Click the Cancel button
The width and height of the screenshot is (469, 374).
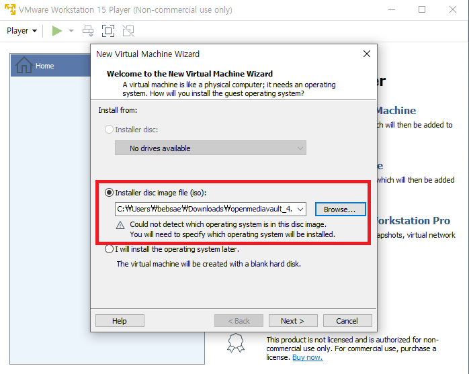(347, 321)
